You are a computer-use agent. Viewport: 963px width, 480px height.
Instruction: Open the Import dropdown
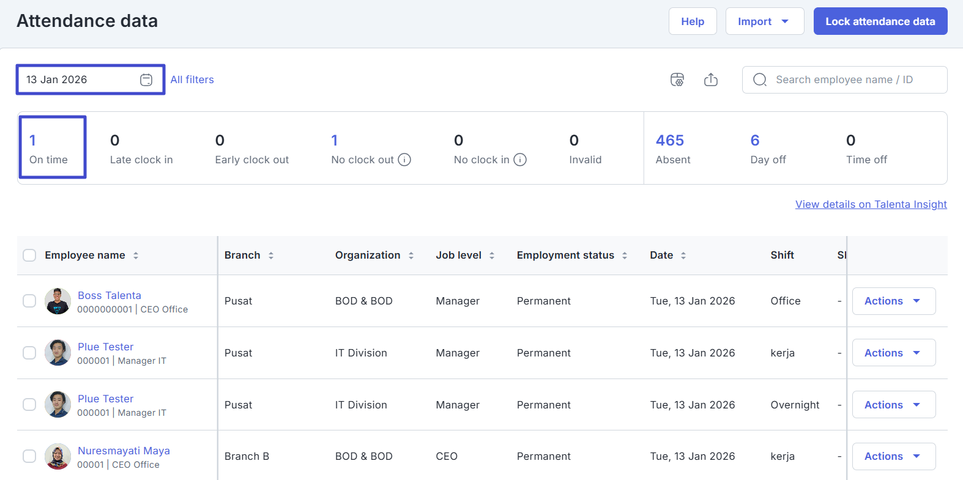click(764, 21)
